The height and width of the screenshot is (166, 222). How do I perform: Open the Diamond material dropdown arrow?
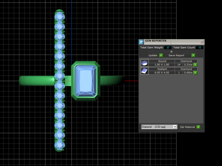pos(175,127)
